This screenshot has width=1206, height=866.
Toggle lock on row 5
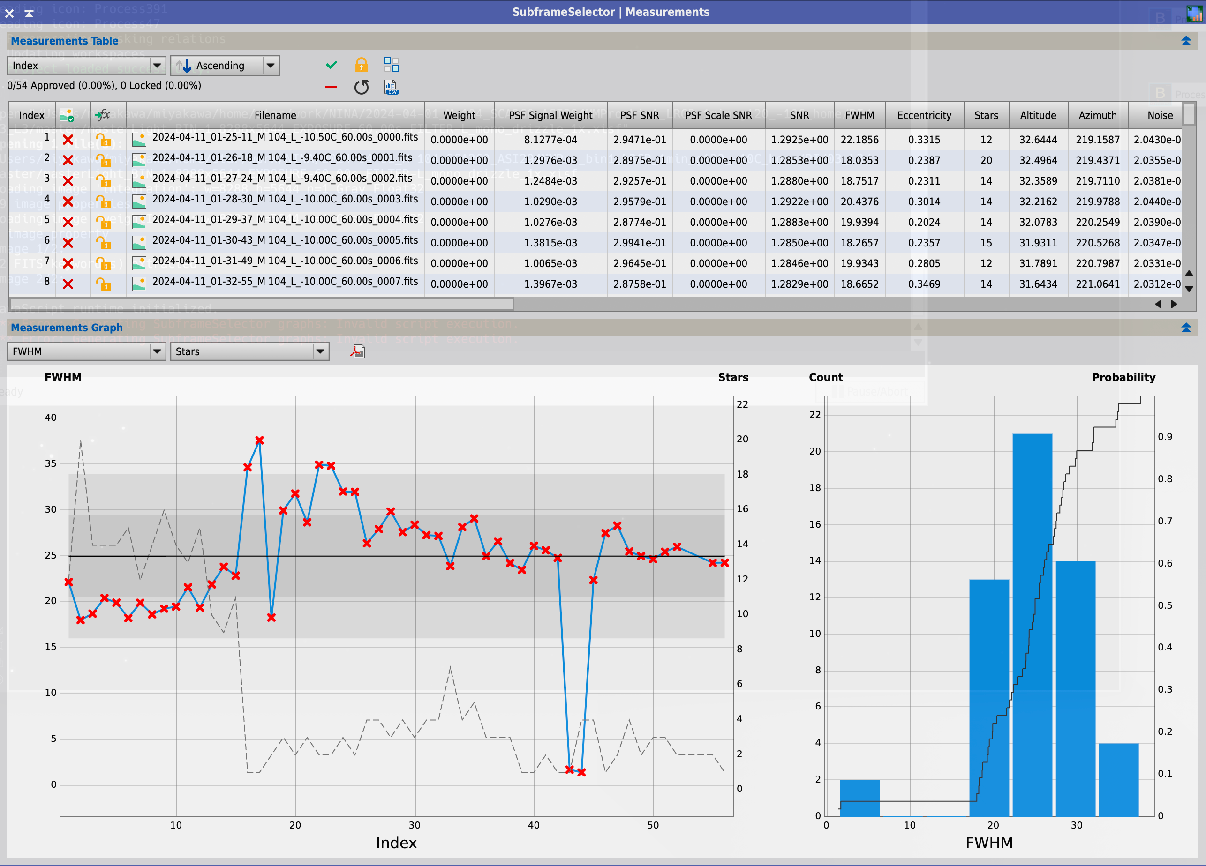104,222
